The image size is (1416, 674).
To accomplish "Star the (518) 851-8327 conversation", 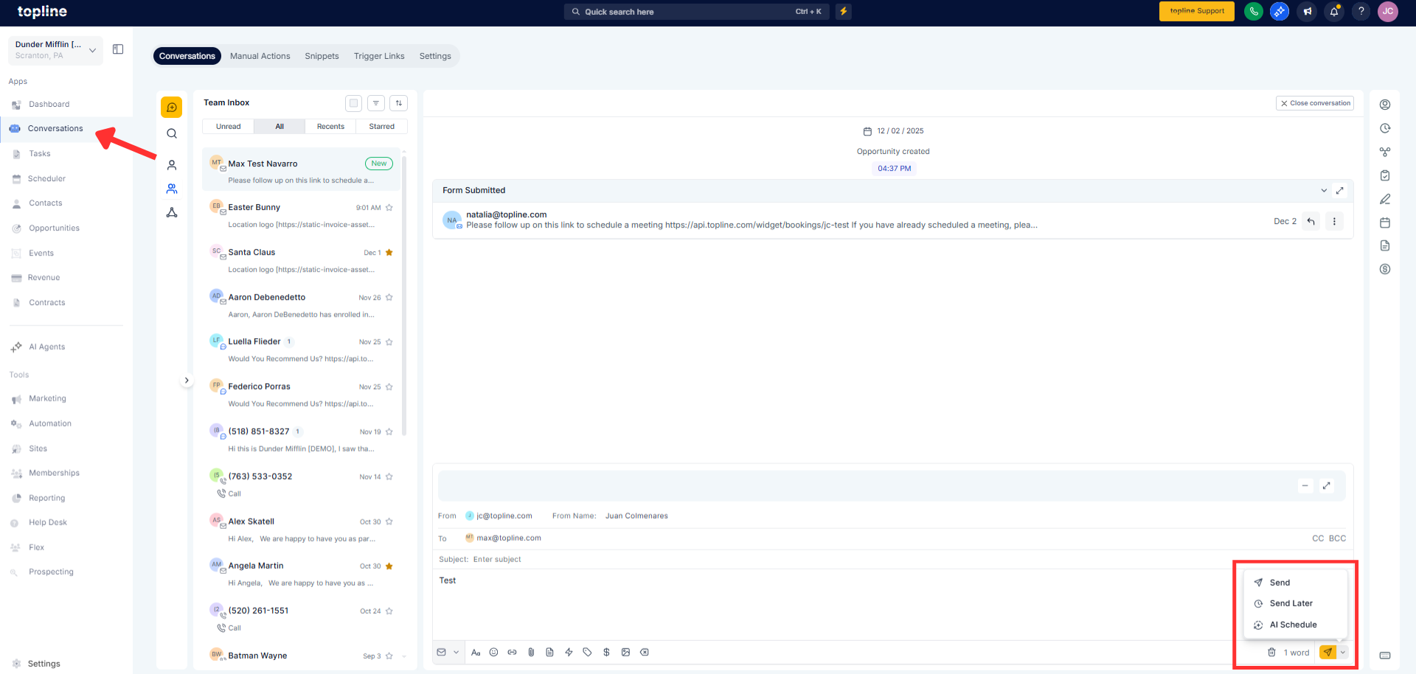I will [x=389, y=432].
